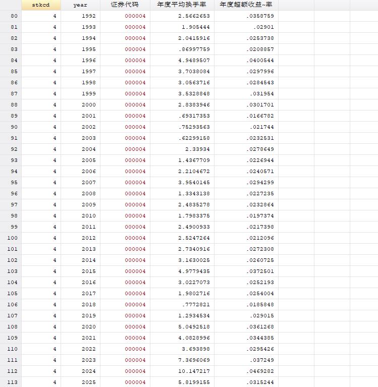The height and width of the screenshot is (387, 378).
Task: Click excess return value .0278649
Action: pos(246,149)
